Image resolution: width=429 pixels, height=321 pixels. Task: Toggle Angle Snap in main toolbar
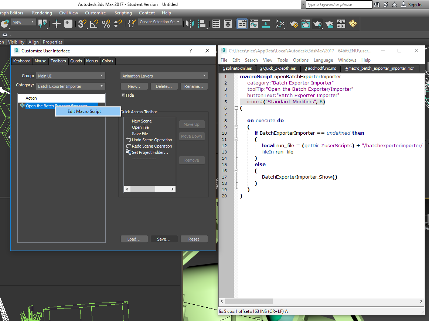pos(94,24)
